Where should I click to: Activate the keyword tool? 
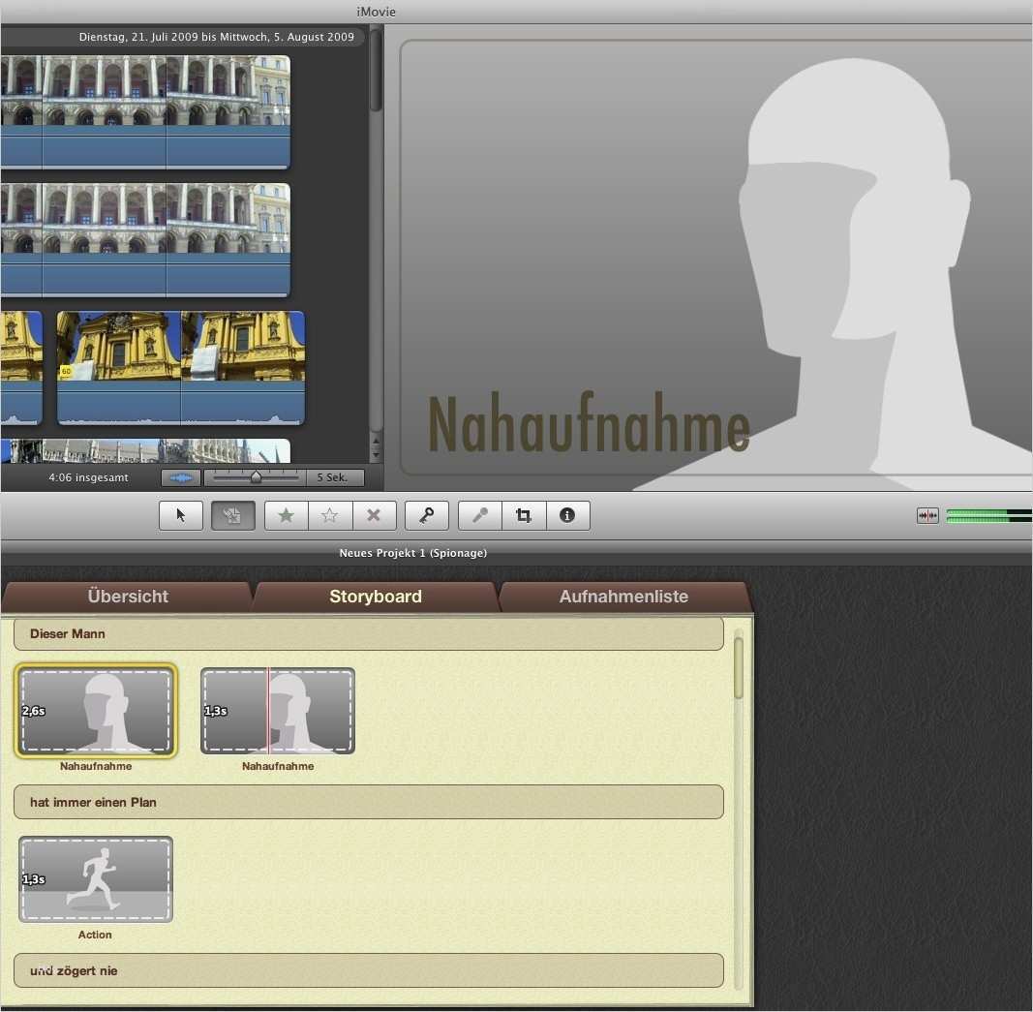pyautogui.click(x=427, y=515)
